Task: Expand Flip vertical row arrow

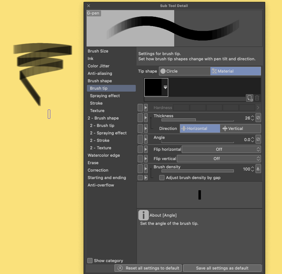Action: point(146,159)
